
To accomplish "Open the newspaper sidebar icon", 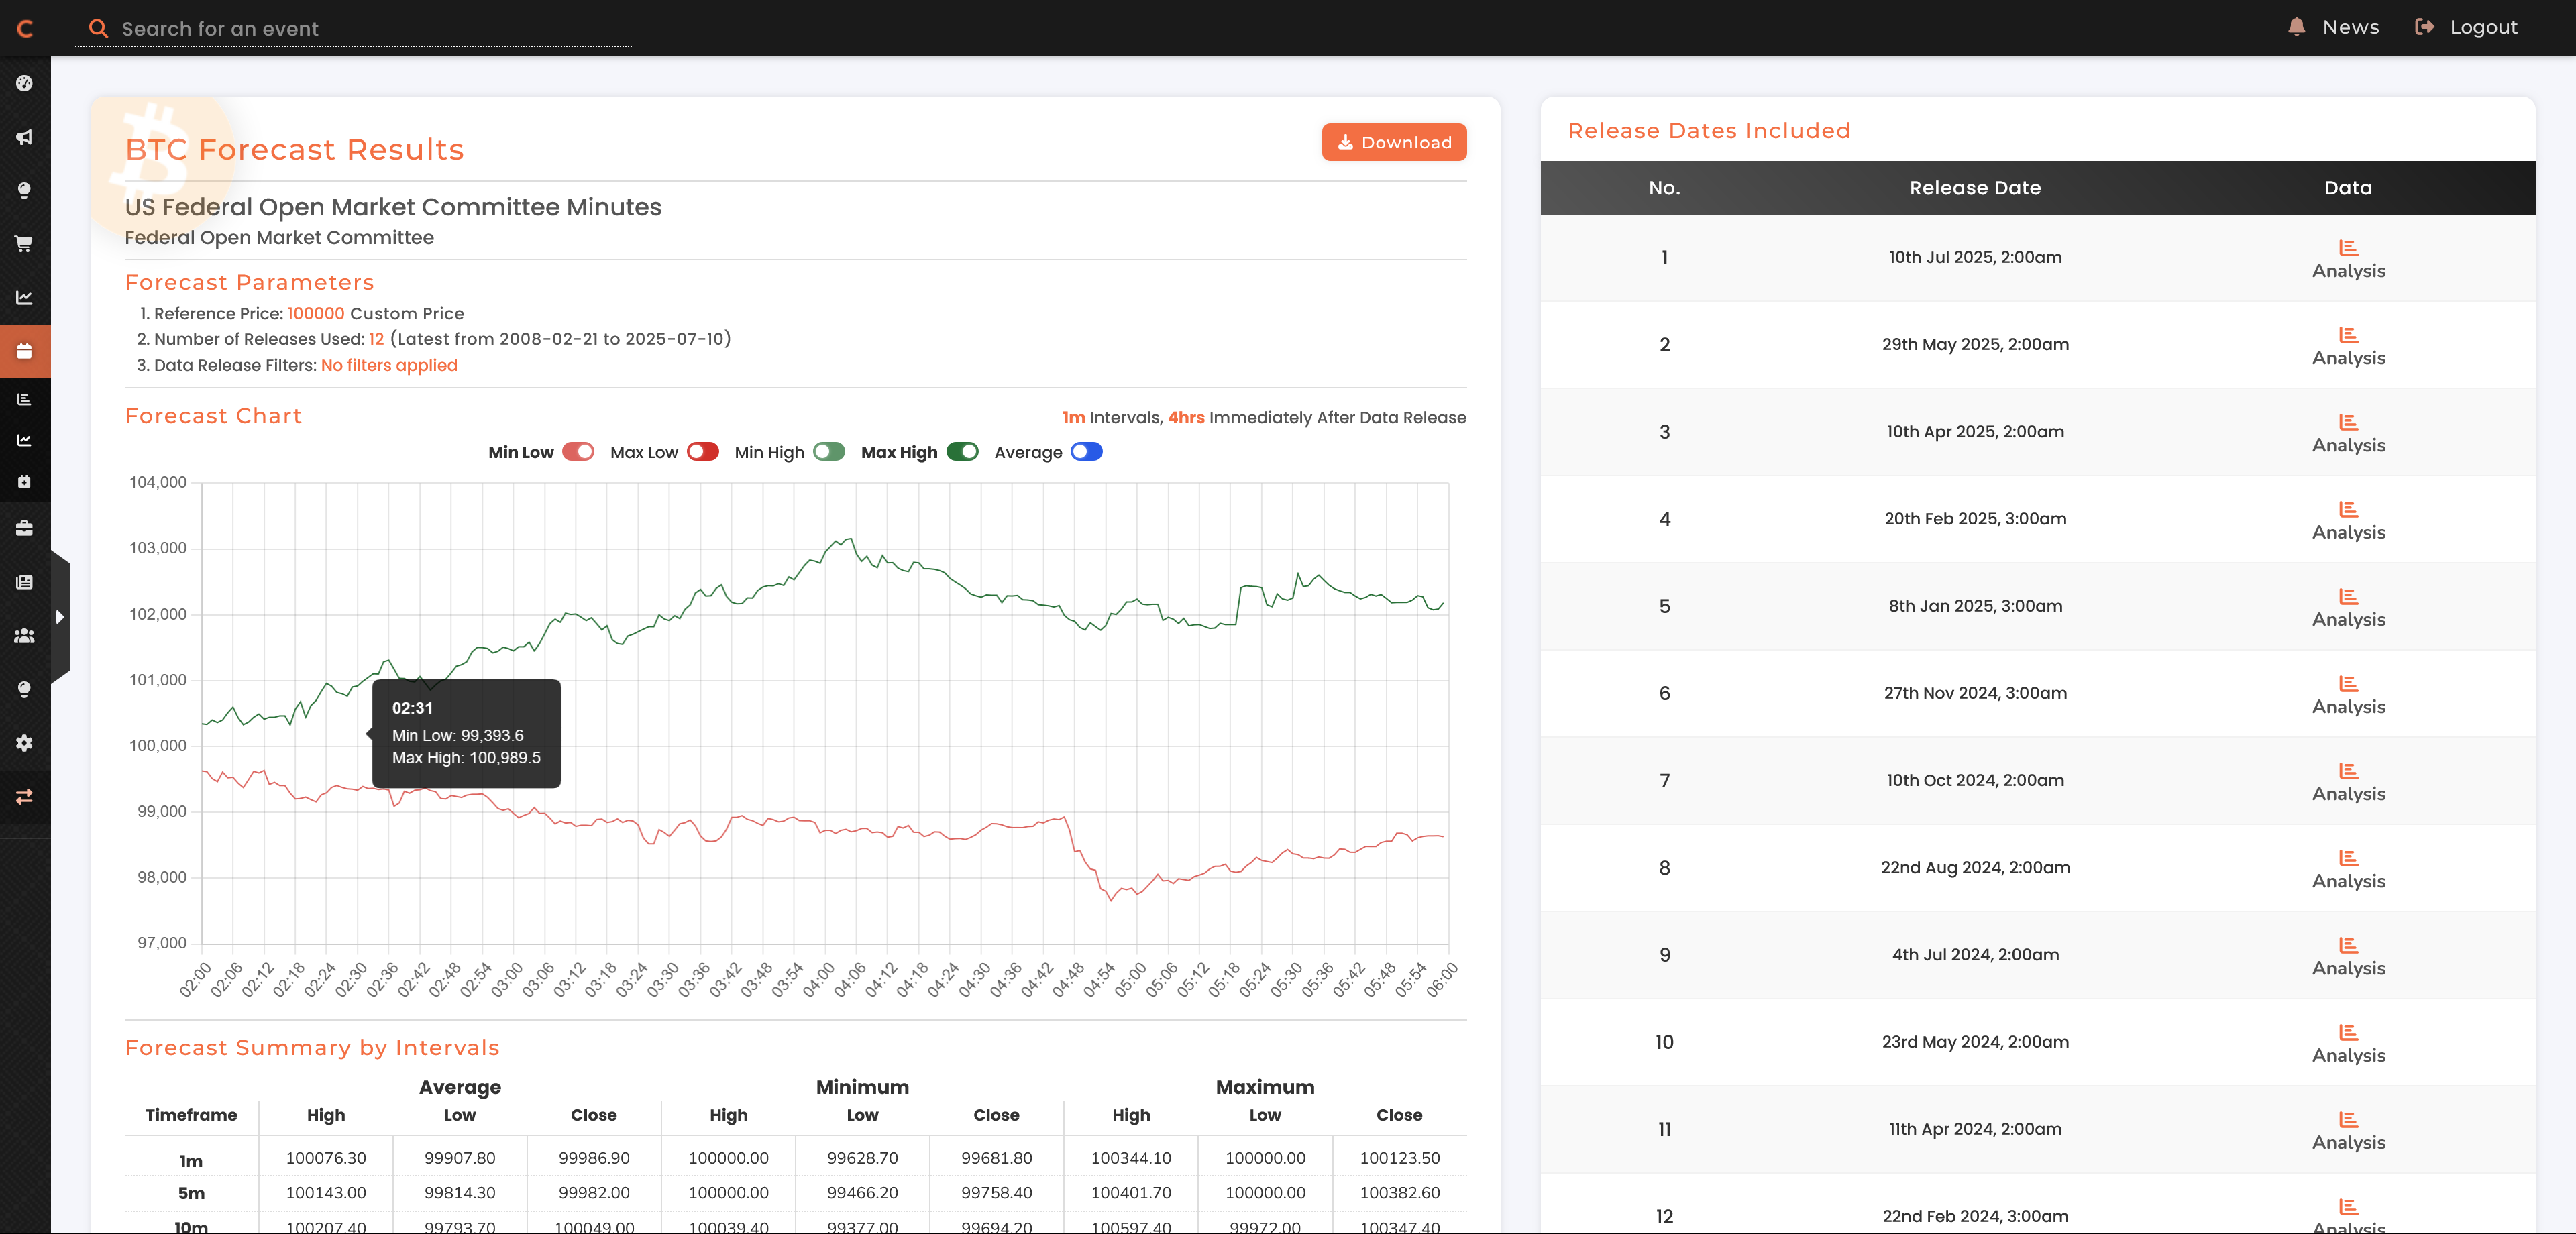I will coord(25,582).
